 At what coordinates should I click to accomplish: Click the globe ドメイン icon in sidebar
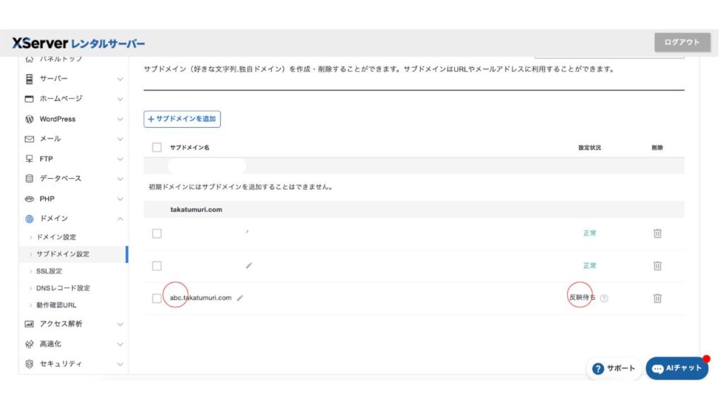[29, 219]
